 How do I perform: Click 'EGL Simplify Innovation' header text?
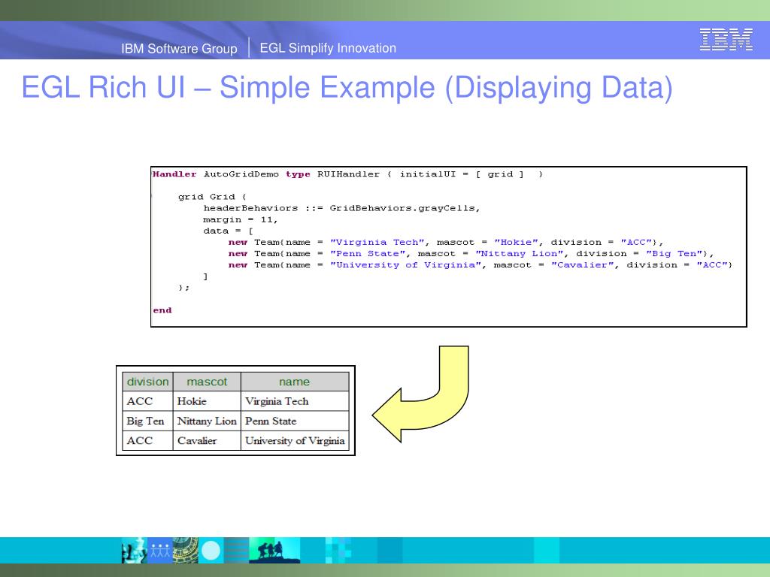(328, 48)
